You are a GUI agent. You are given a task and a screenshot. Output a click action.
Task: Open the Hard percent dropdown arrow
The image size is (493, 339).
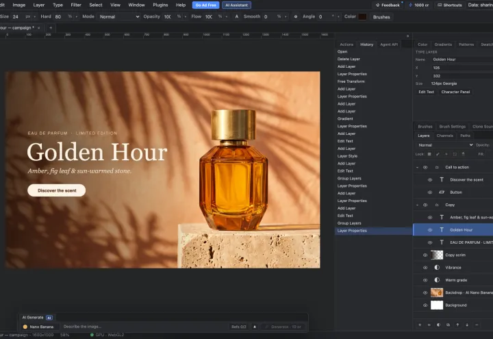[77, 16]
